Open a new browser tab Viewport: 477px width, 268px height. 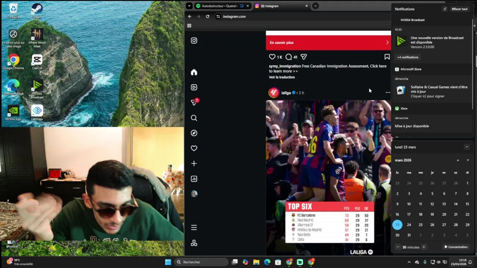pyautogui.click(x=315, y=6)
